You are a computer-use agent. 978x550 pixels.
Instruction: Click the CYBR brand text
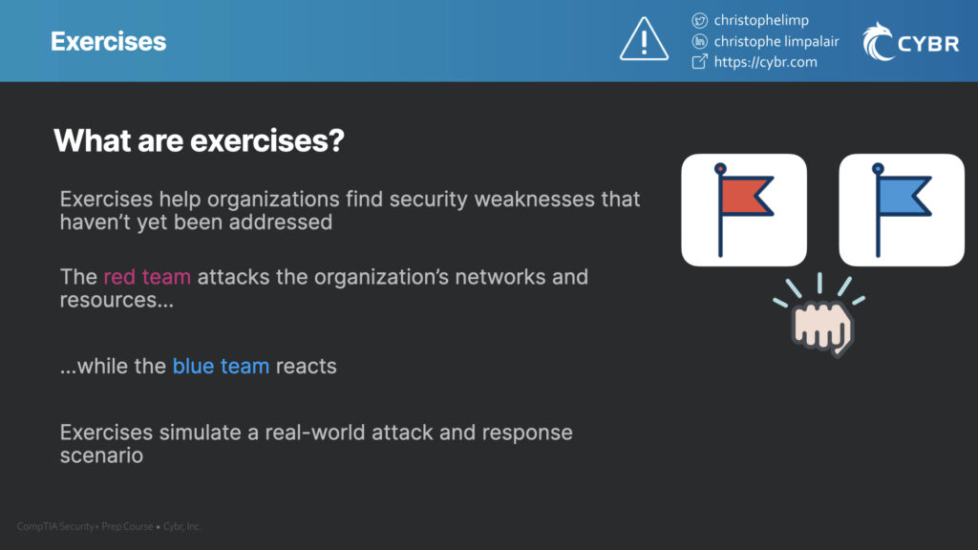(x=928, y=44)
